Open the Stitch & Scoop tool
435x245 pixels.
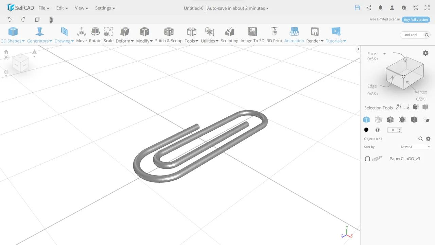click(x=169, y=35)
